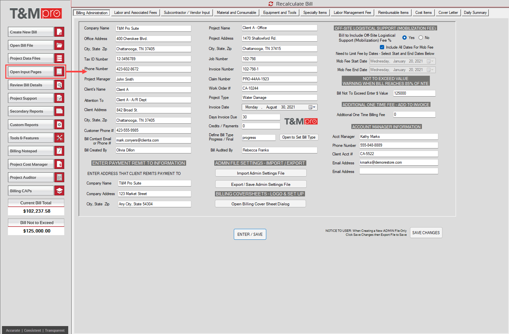Open Subcontractor / Vendor Input tab

tap(187, 13)
